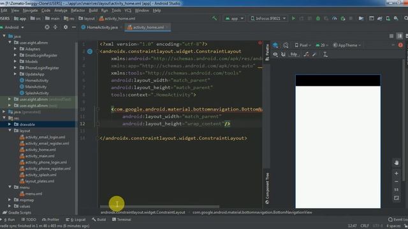Screen dimensions: 408x229
Task: Click the Make Project hammer icon
Action: 214,18
